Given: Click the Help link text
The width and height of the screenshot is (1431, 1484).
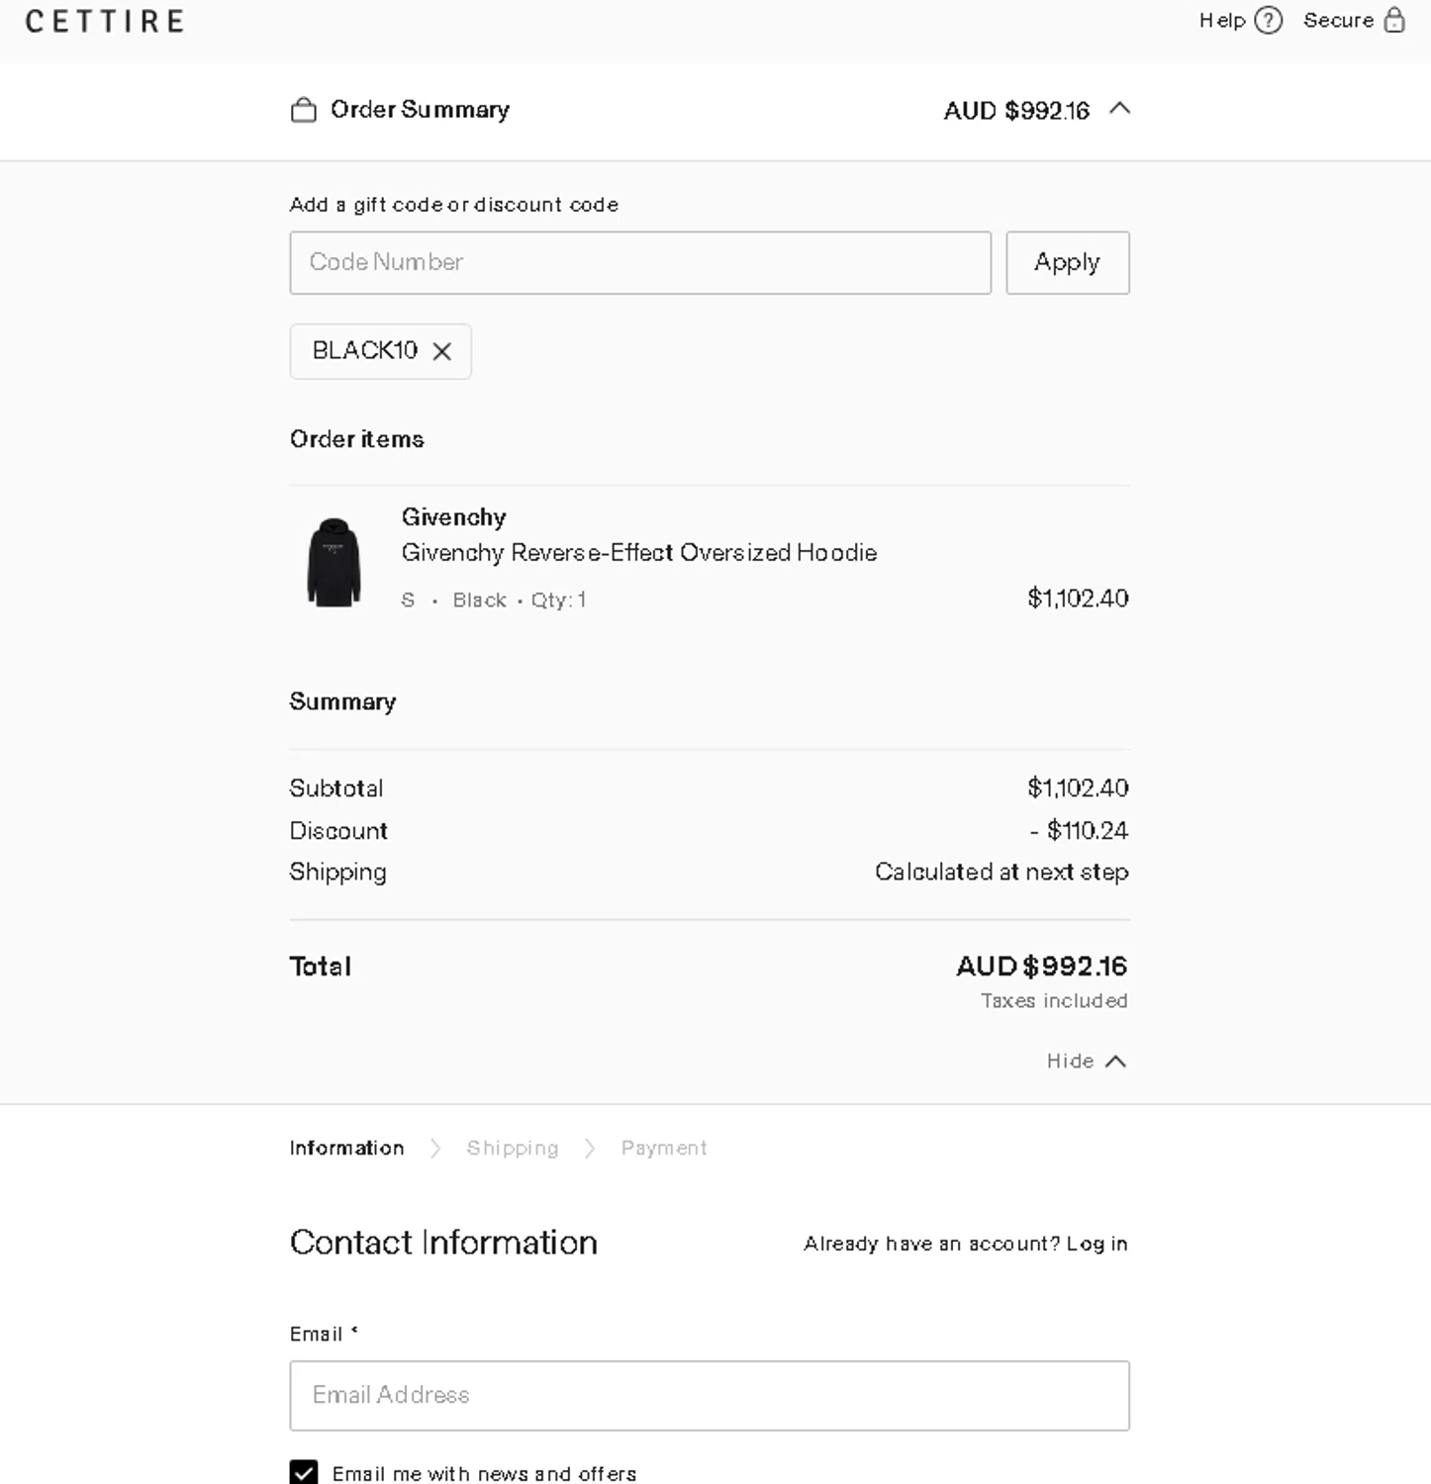Looking at the screenshot, I should coord(1222,21).
